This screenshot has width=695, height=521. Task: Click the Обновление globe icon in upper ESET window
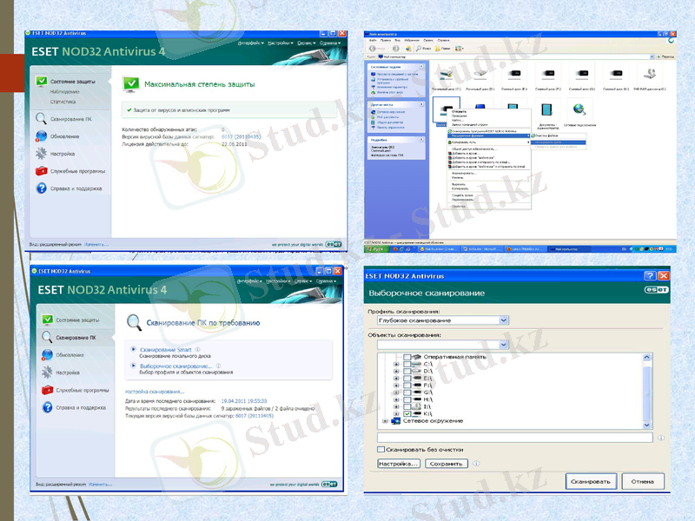click(x=41, y=136)
